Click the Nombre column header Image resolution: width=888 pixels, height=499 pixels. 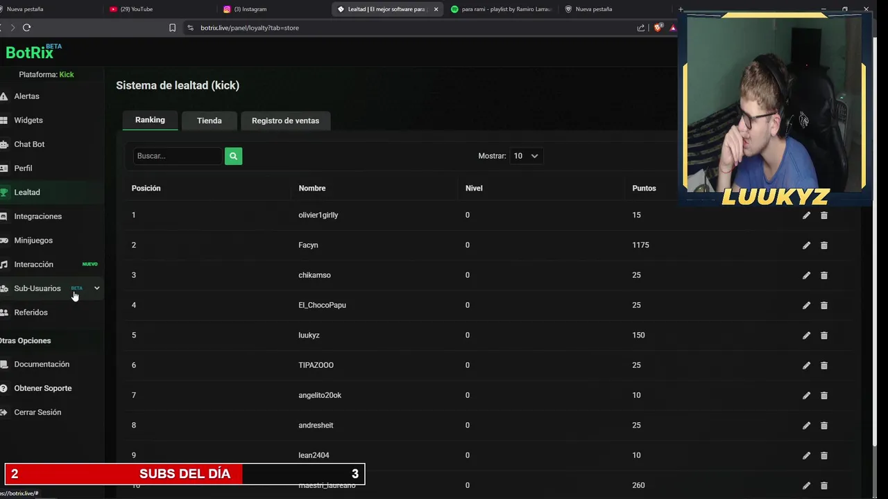pyautogui.click(x=312, y=189)
